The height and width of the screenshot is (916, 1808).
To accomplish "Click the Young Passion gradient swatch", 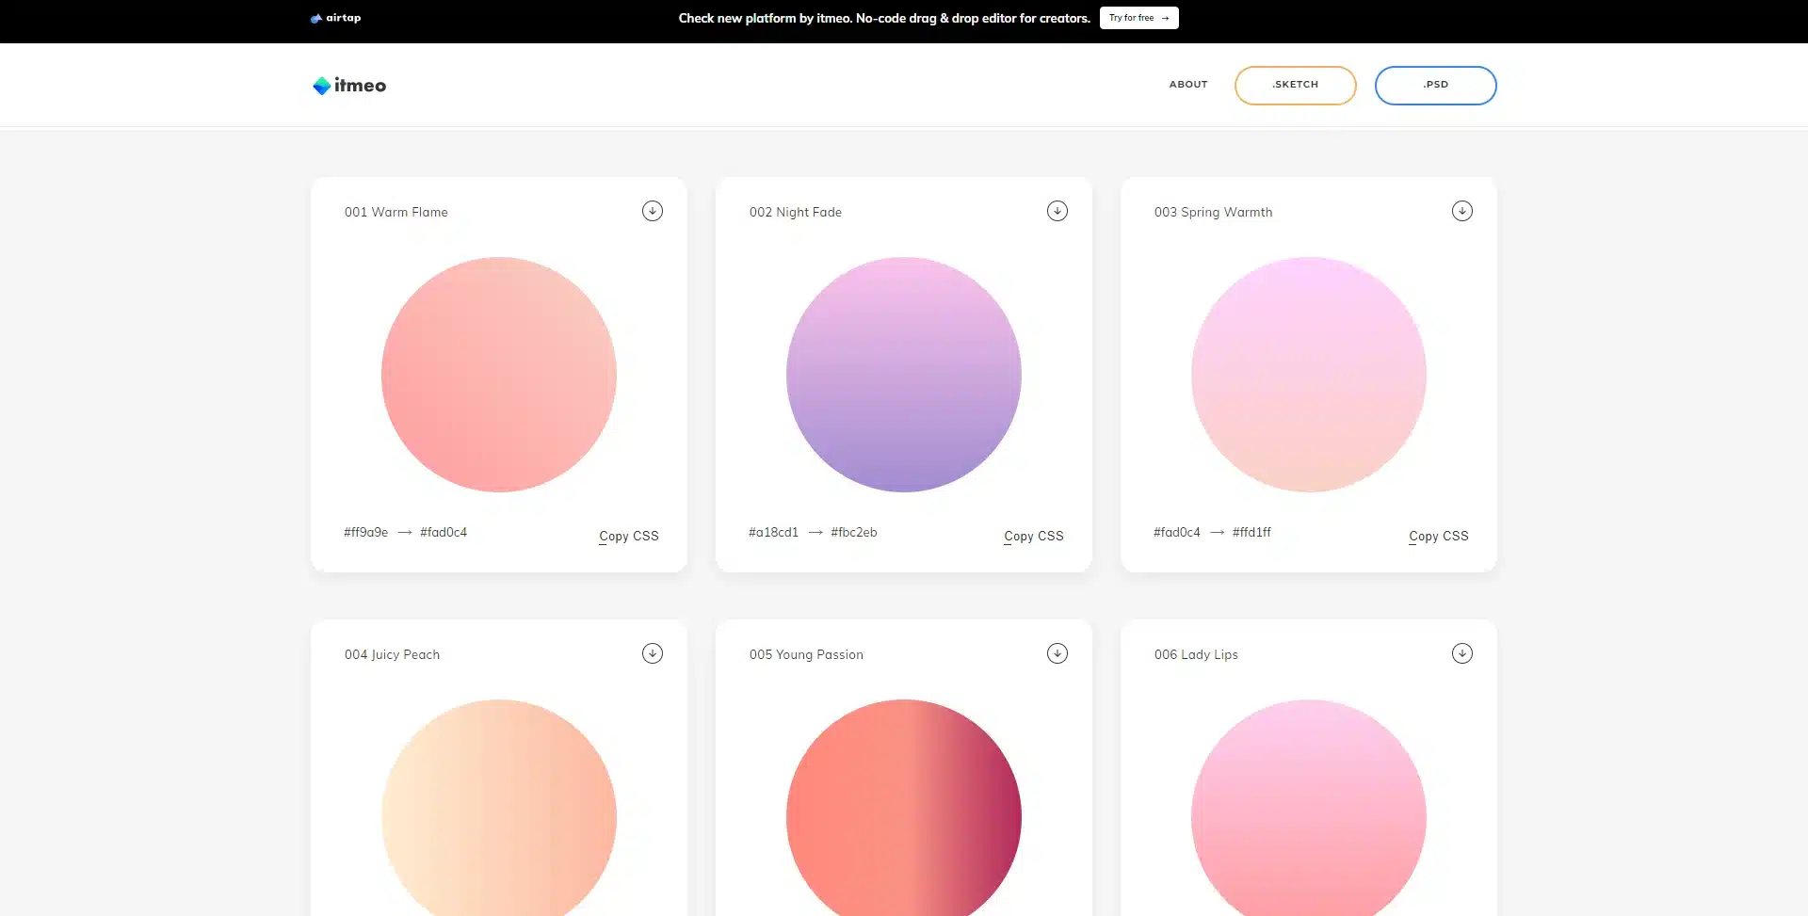I will click(904, 810).
